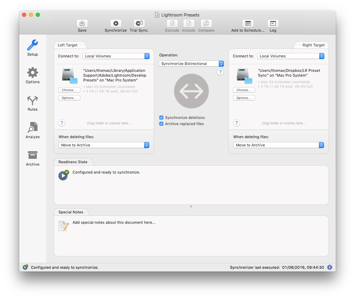This screenshot has height=299, width=355.
Task: Click Options... button in Left Target
Action: 69,98
